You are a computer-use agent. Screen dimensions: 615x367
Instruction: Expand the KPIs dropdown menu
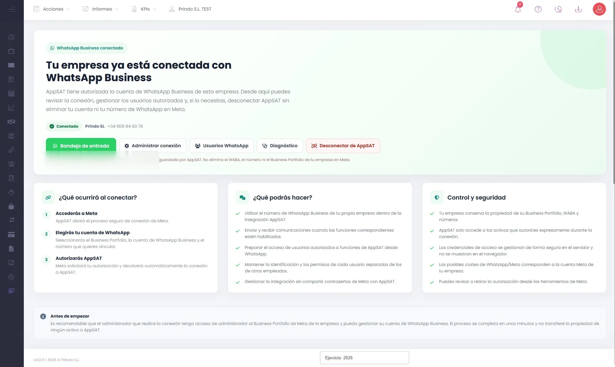[x=144, y=9]
